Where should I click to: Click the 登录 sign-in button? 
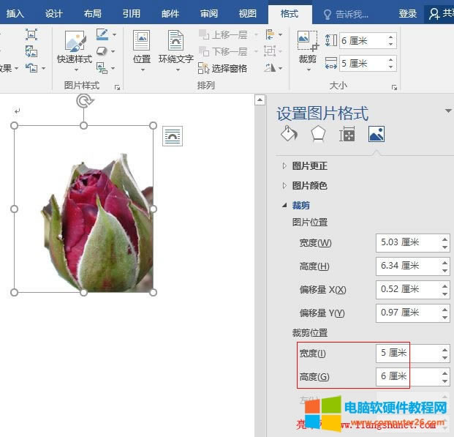click(x=408, y=14)
